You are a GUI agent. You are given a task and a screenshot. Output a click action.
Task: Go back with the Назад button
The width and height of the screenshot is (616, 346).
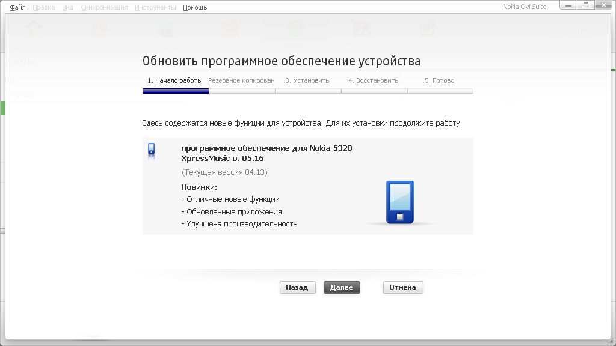(x=297, y=287)
